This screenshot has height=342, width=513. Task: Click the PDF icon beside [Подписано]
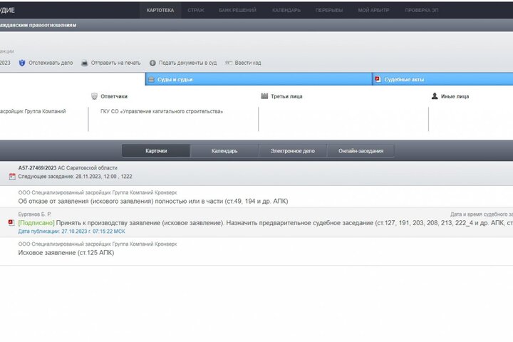[11, 222]
